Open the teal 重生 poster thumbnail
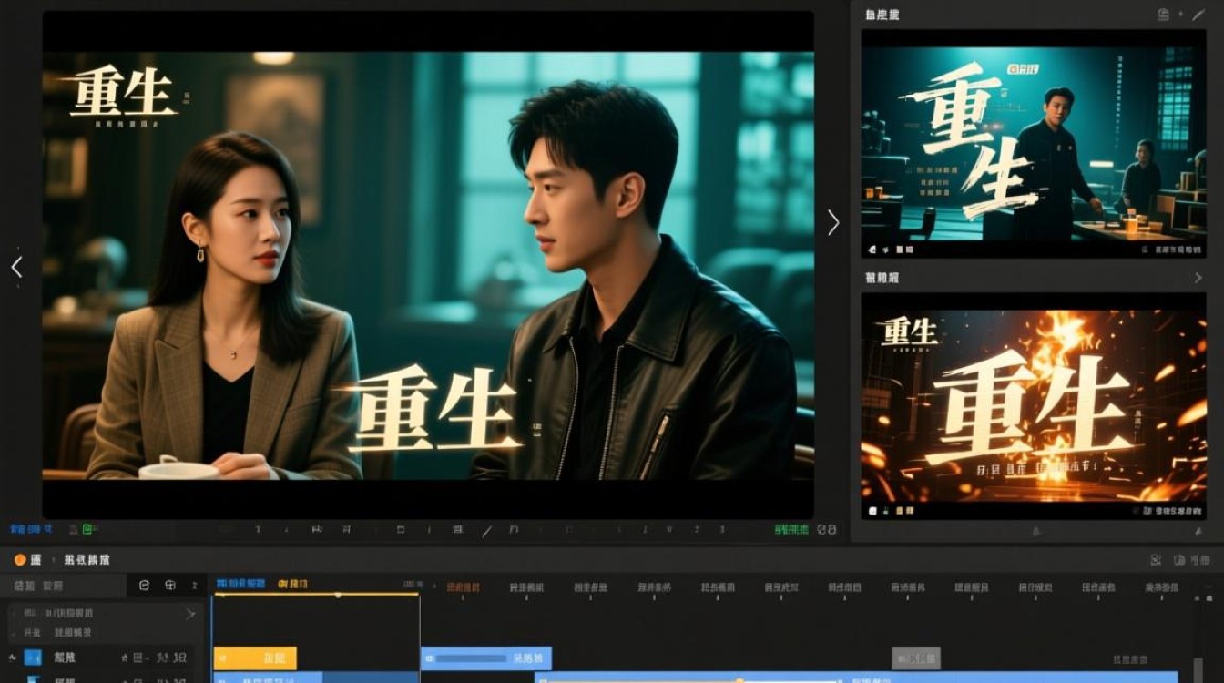The height and width of the screenshot is (683, 1224). 1034,144
